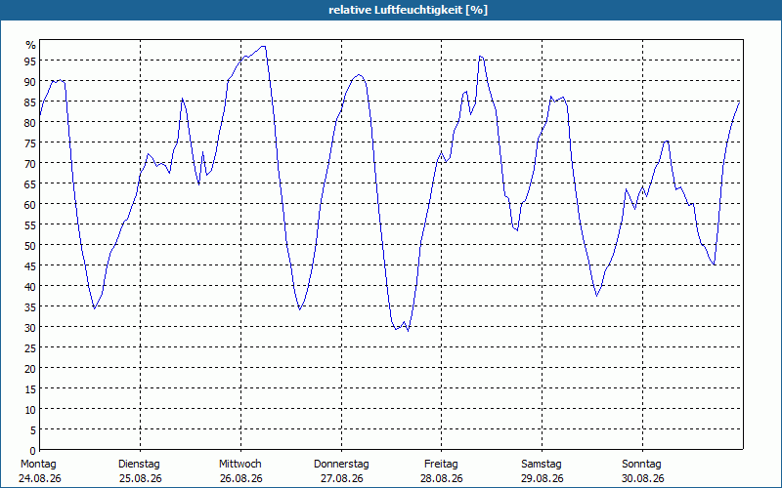
Task: Select the Sonntag 30.08.26 axis label
Action: pyautogui.click(x=642, y=471)
